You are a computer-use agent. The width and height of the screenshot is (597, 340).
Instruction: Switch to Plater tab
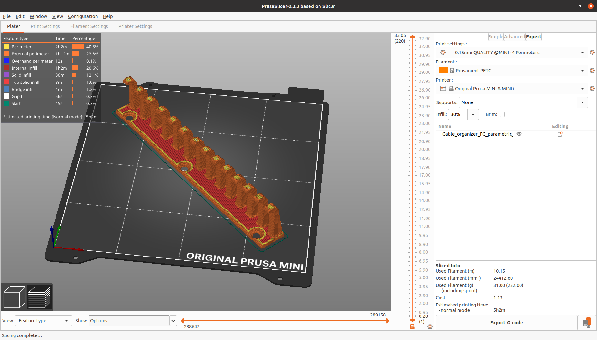(14, 26)
